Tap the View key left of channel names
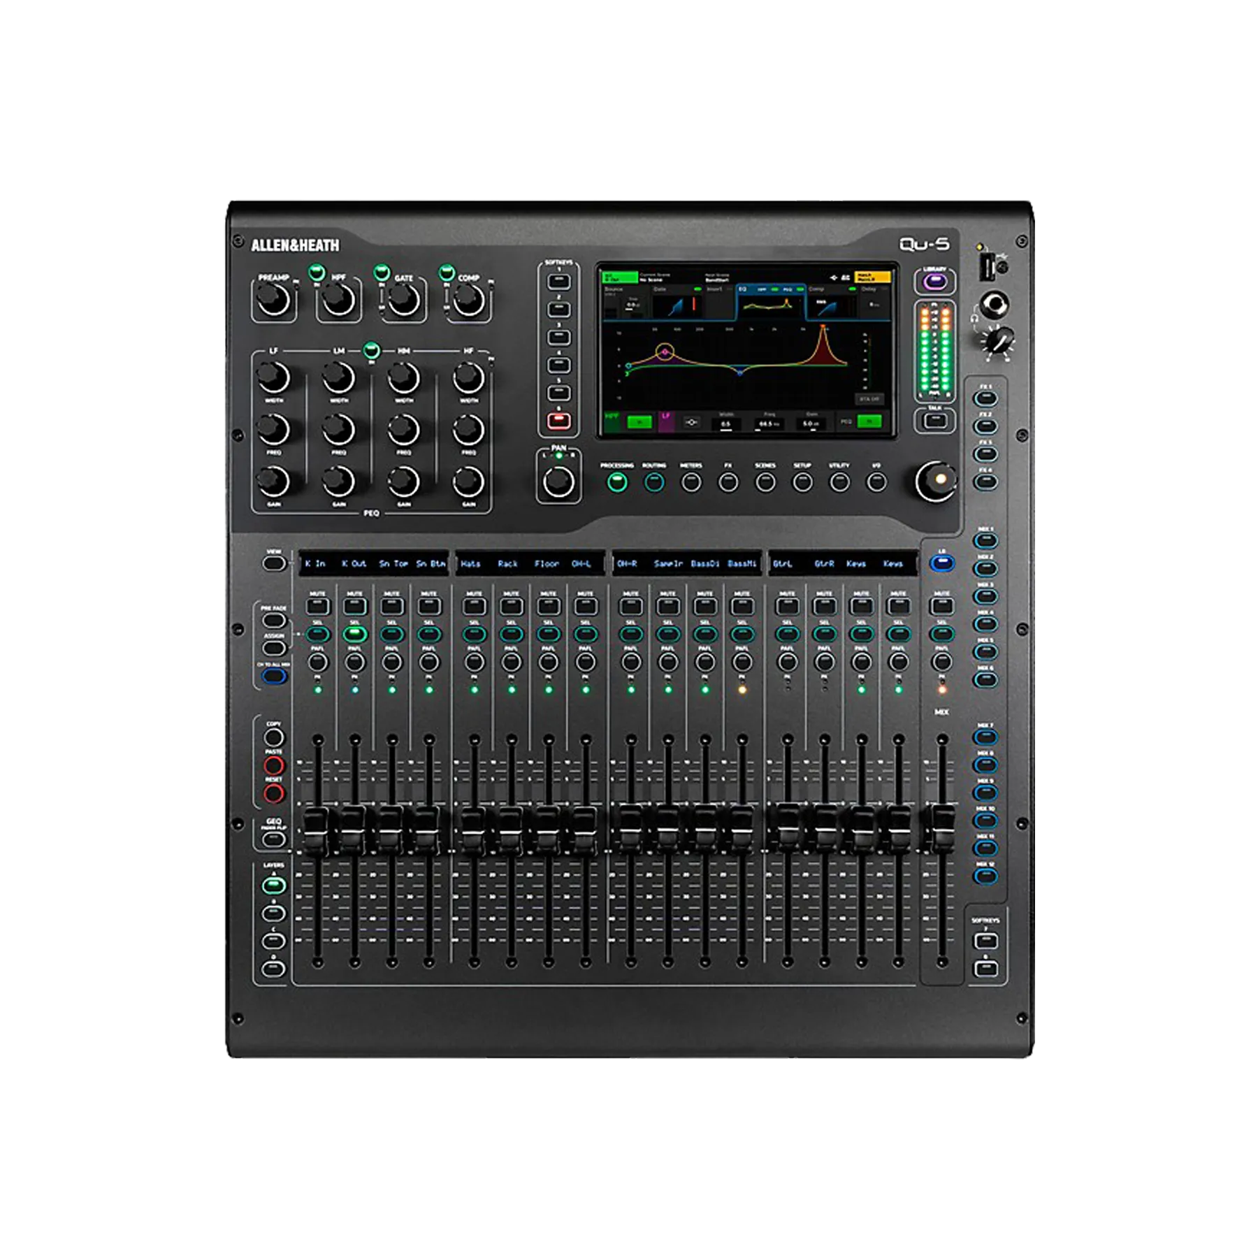Screen dimensions: 1258x1258 (274, 563)
